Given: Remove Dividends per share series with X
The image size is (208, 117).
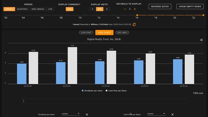Looking at the screenshot, I should coord(87,114).
